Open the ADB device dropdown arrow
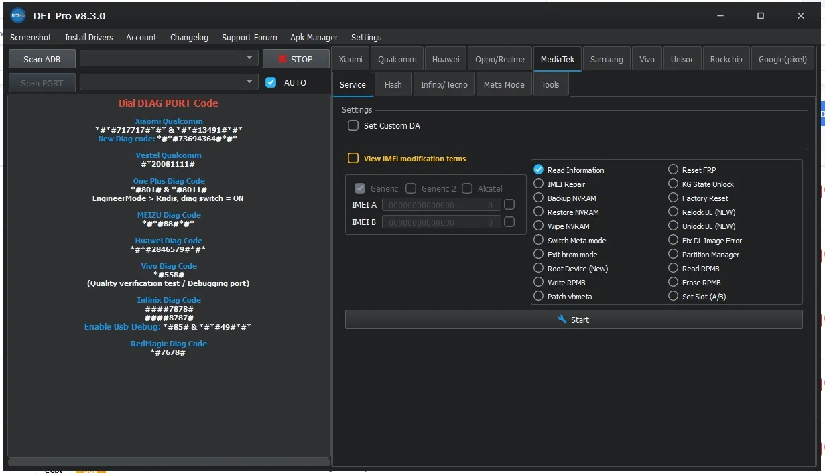825x473 pixels. [249, 58]
